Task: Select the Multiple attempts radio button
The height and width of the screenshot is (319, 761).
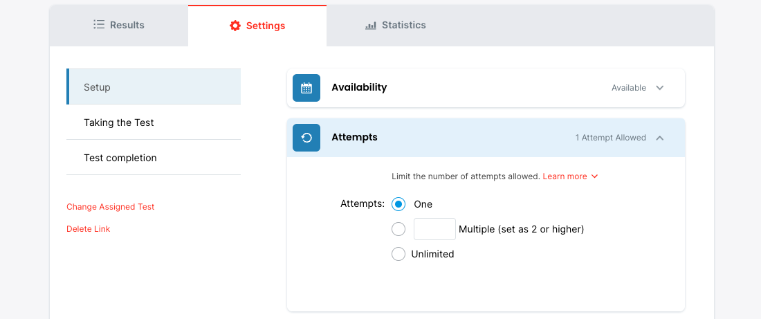Action: coord(398,229)
